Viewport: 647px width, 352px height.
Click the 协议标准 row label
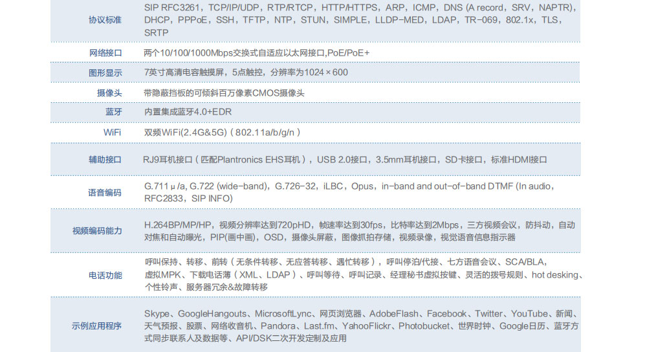coord(105,20)
